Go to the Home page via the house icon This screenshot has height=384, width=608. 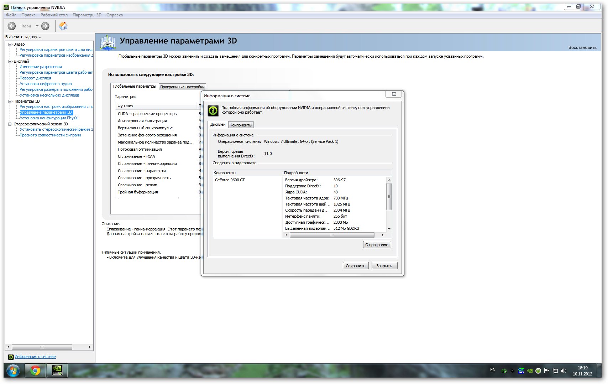tap(63, 26)
